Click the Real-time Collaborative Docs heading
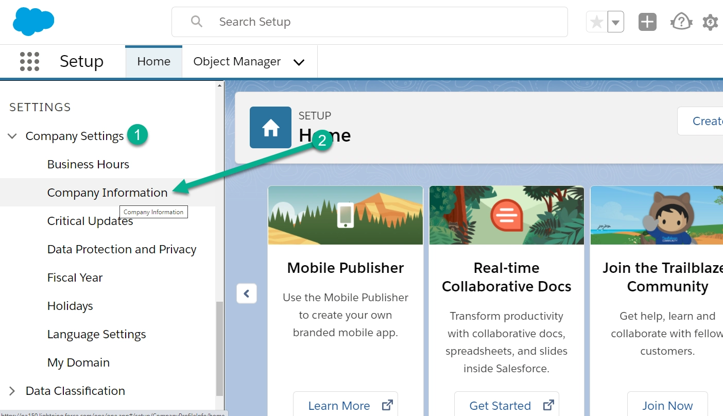The height and width of the screenshot is (416, 723). (x=507, y=277)
